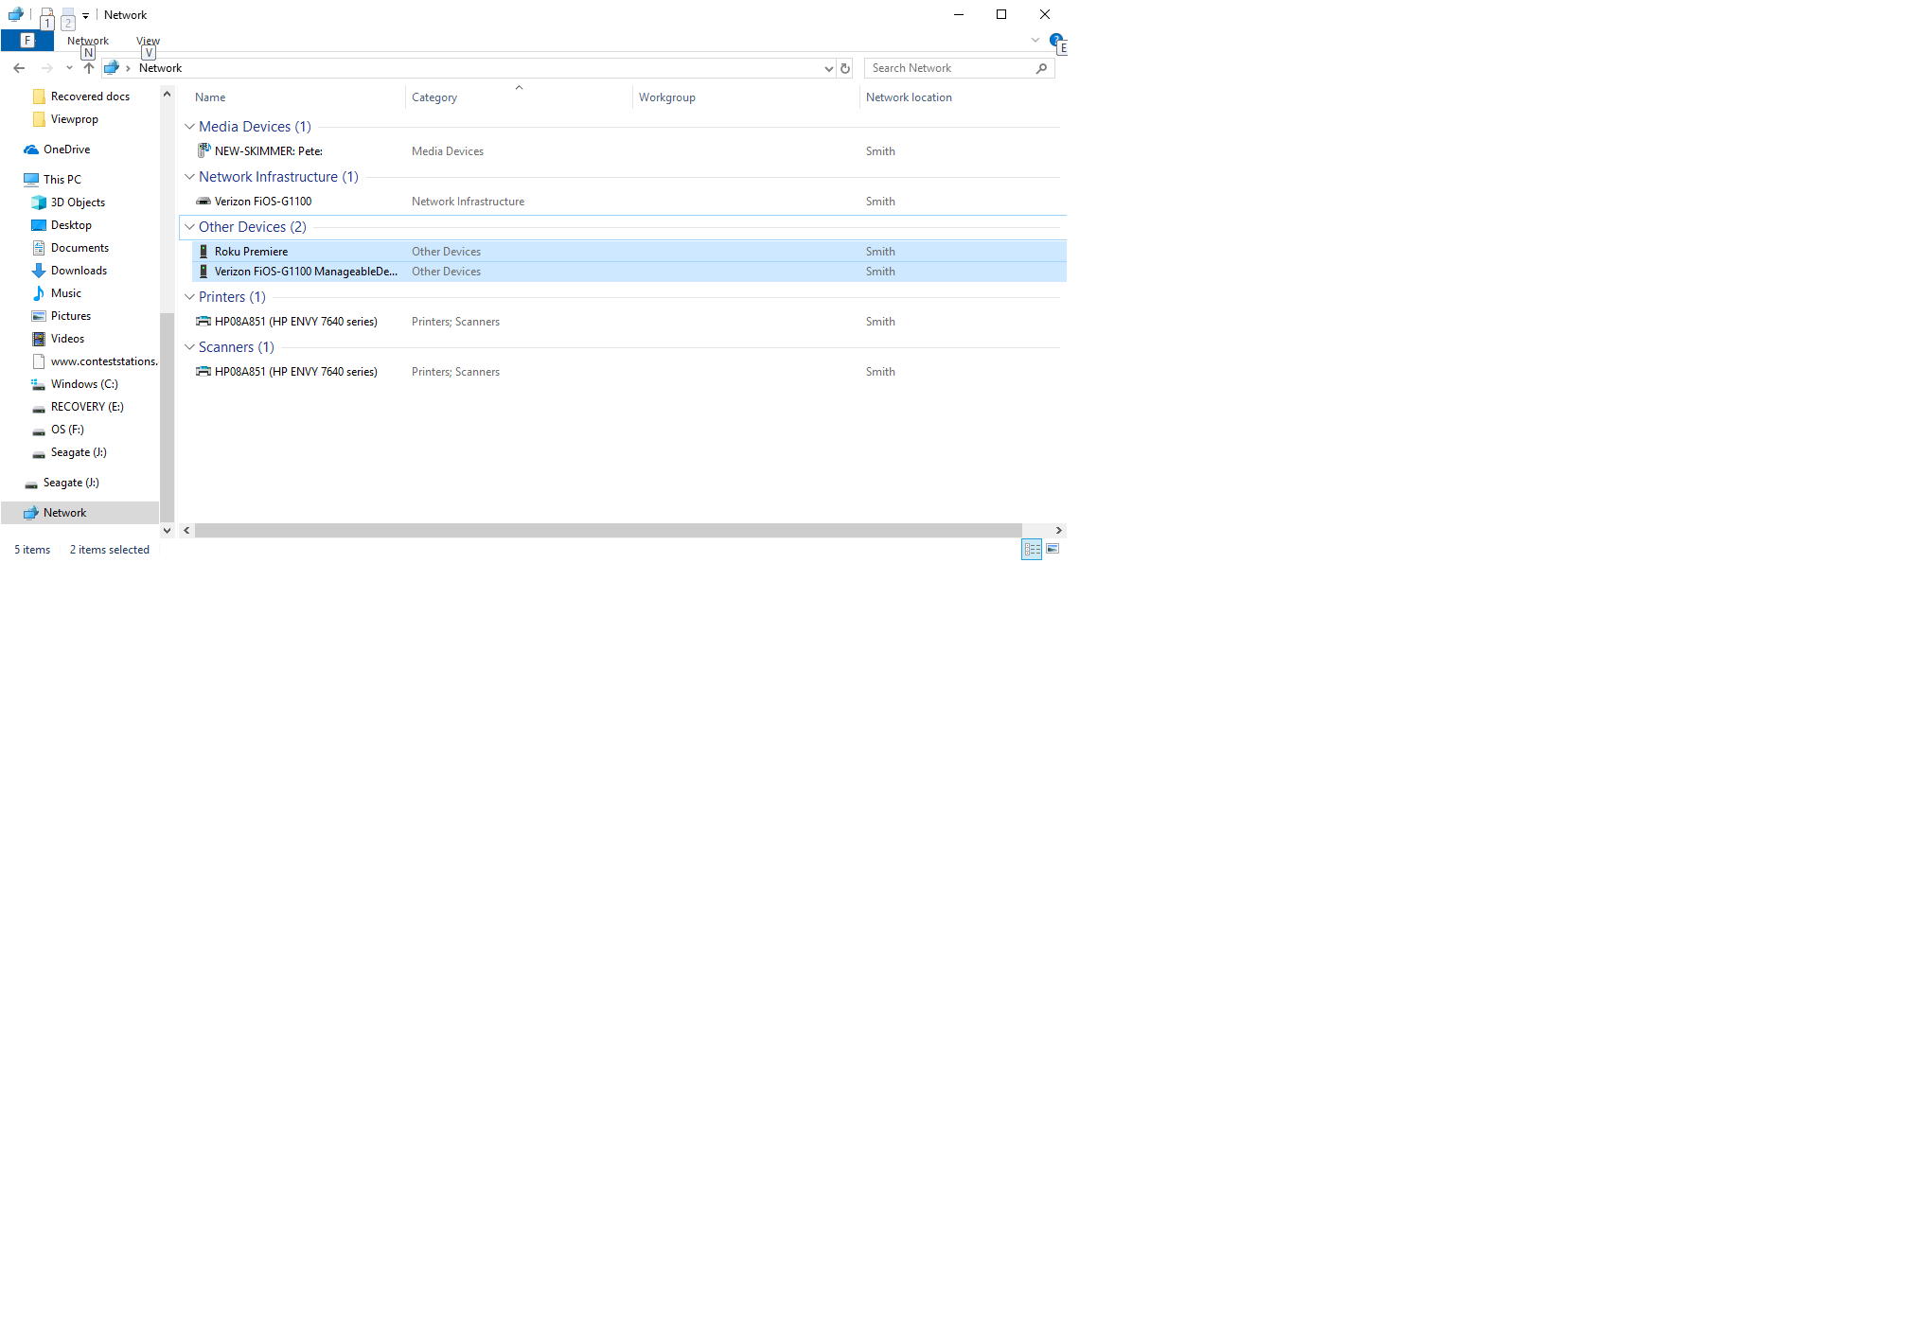Click the search magnifier icon
The width and height of the screenshot is (1911, 1337).
click(1041, 68)
